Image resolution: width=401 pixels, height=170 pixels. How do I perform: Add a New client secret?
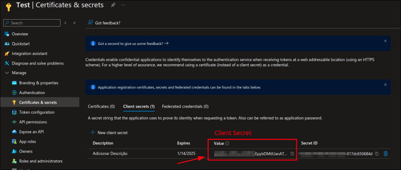pyautogui.click(x=109, y=133)
